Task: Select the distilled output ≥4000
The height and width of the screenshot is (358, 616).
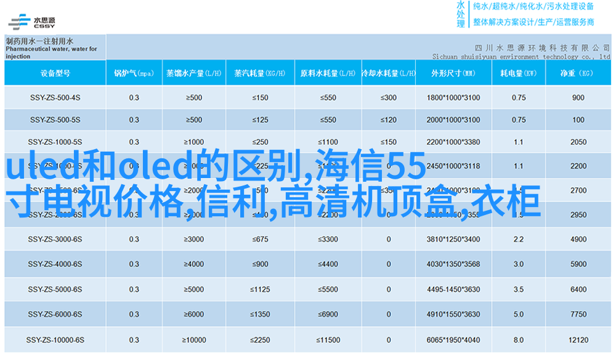Action: pos(193,264)
